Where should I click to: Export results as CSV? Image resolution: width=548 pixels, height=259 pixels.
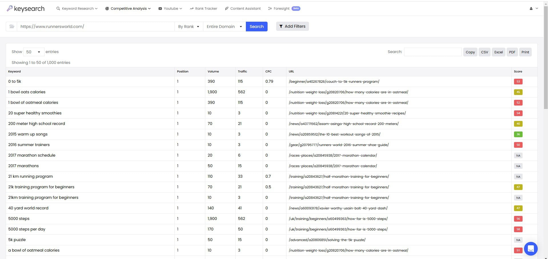tap(484, 52)
